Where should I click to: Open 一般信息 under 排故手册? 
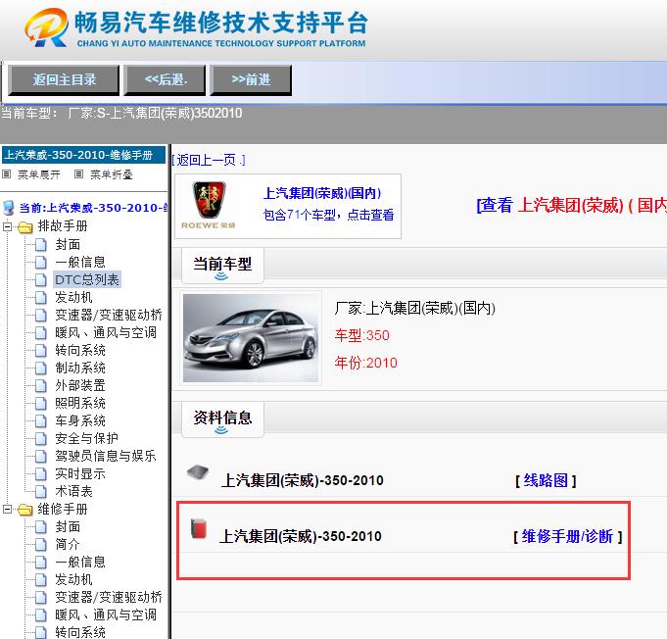coord(80,262)
